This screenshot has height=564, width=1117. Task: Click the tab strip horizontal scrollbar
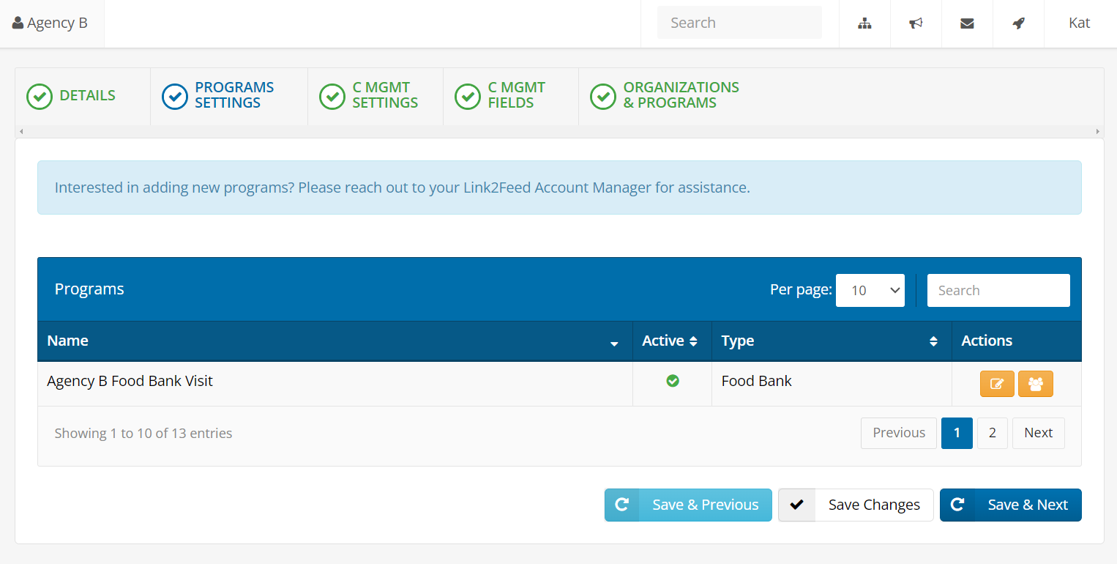point(559,132)
